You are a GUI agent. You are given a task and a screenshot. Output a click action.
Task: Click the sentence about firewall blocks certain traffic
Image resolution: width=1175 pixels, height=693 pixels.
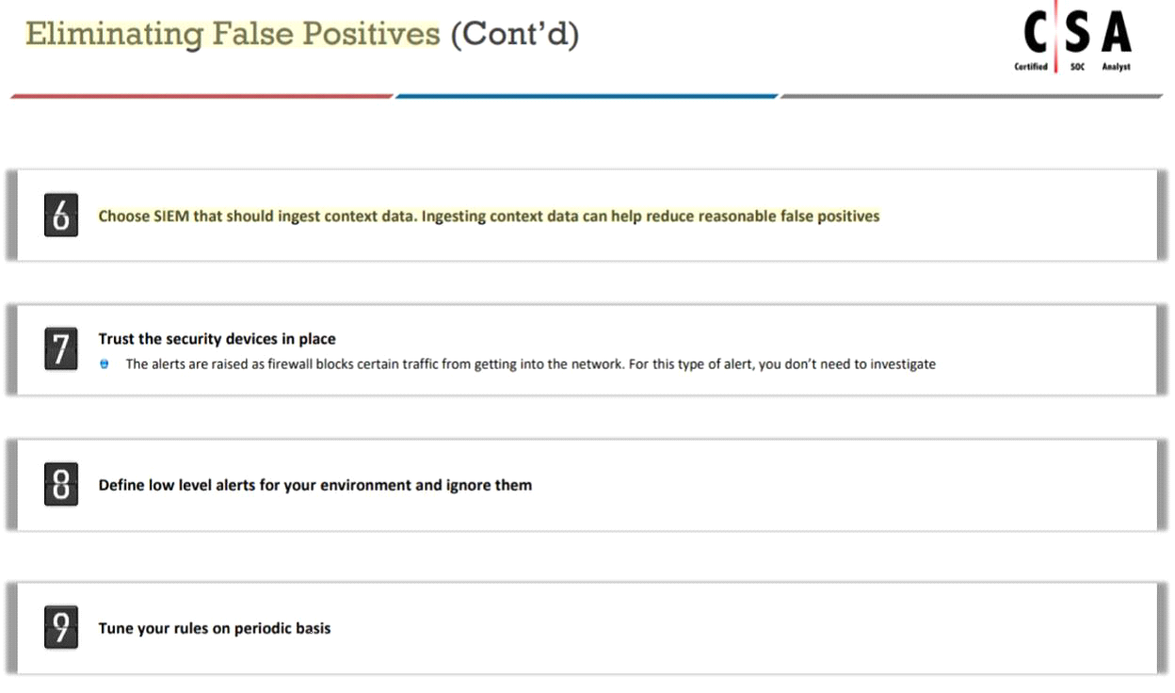point(531,364)
